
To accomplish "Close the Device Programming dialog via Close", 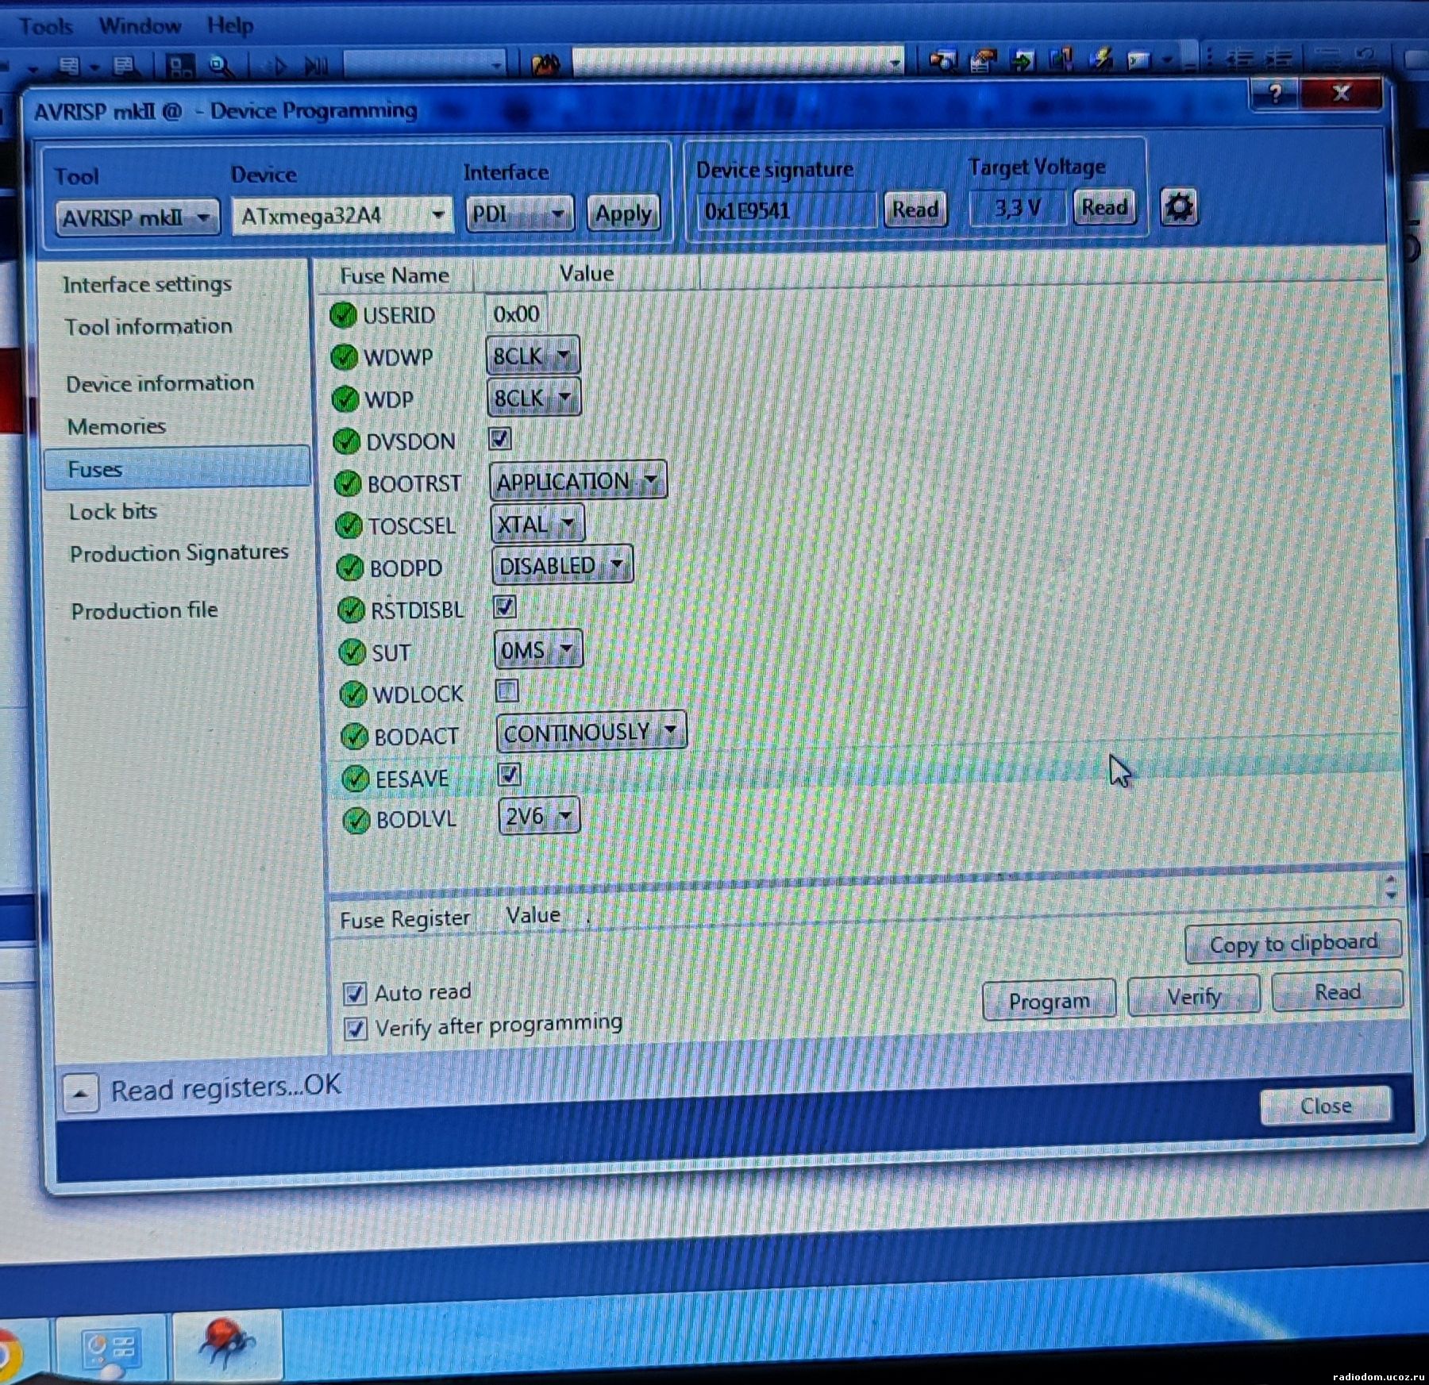I will (x=1326, y=1105).
